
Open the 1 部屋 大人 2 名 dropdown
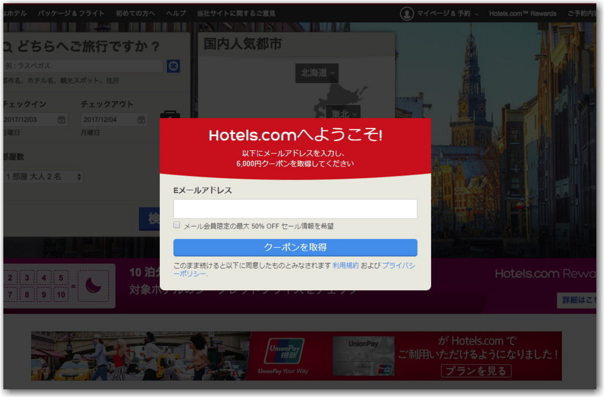(x=43, y=177)
